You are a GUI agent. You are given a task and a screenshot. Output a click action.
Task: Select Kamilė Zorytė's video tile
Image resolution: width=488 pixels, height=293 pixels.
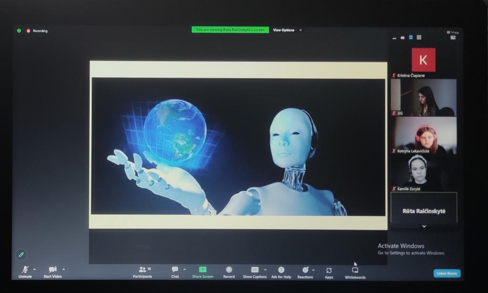pos(424,173)
